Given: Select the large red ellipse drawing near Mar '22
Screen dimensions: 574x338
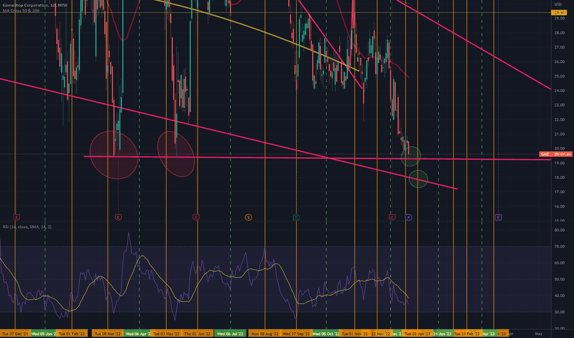Looking at the screenshot, I should [x=114, y=155].
